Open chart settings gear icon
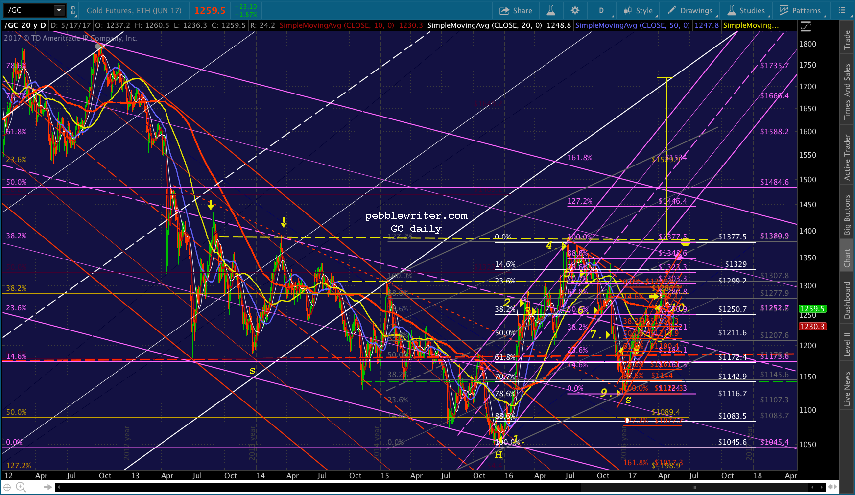The height and width of the screenshot is (495, 855). point(575,10)
